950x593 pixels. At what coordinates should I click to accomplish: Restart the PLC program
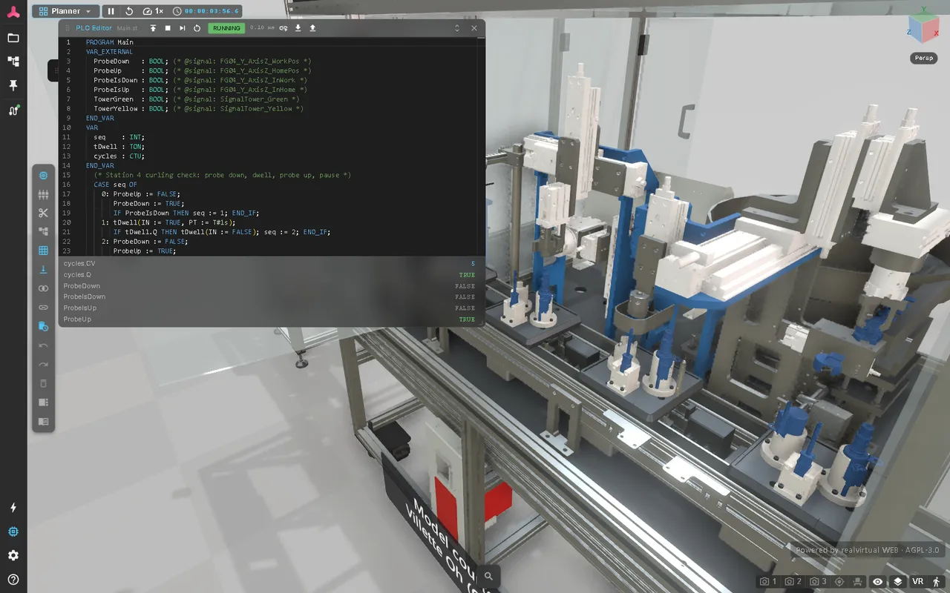point(197,28)
